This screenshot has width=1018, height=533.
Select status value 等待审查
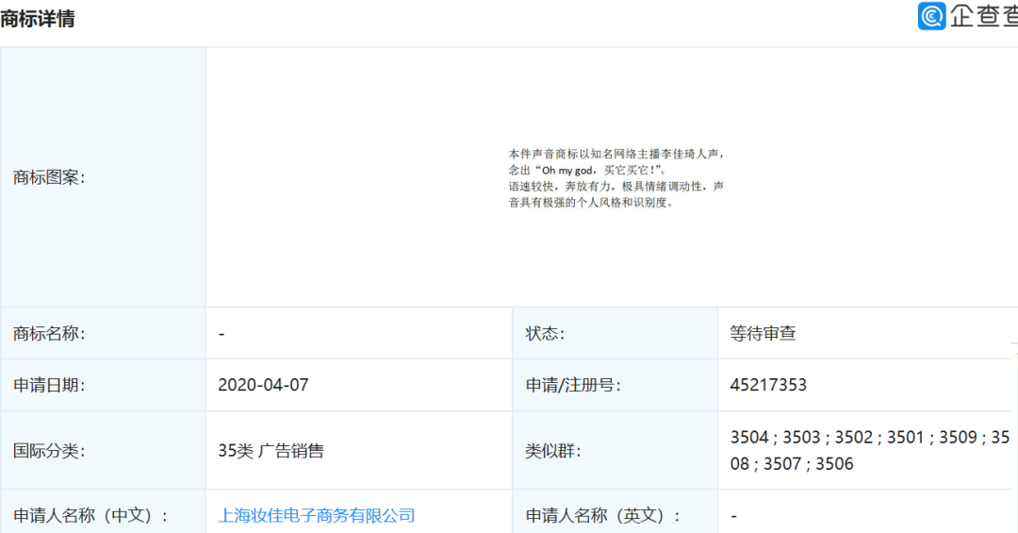[x=763, y=333]
